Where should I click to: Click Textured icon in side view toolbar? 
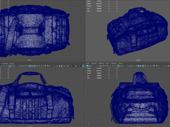point(146,66)
